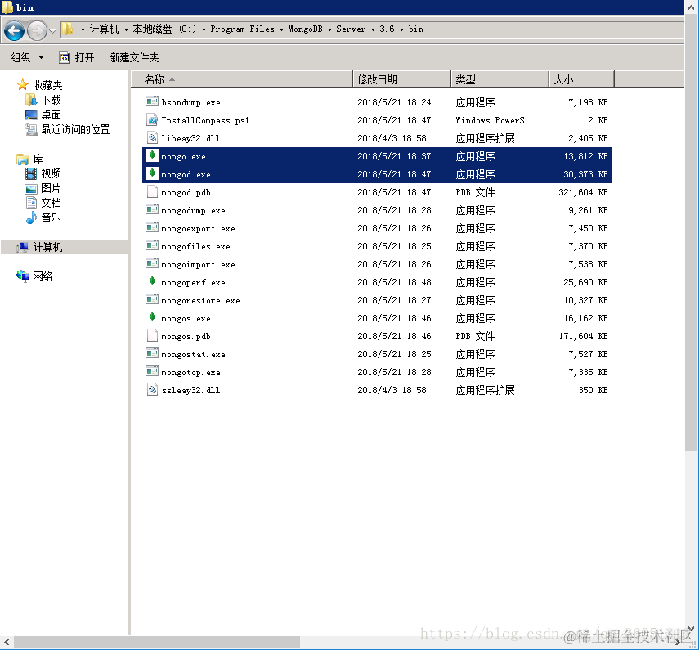699x650 pixels.
Task: Sort by 类型 column header
Action: (x=500, y=79)
